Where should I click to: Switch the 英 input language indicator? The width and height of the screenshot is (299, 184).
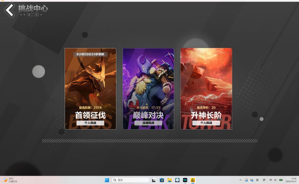pos(257,180)
